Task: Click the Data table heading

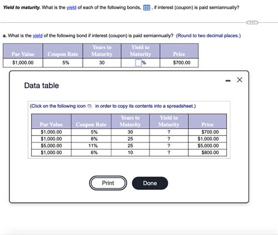Action: [x=42, y=86]
